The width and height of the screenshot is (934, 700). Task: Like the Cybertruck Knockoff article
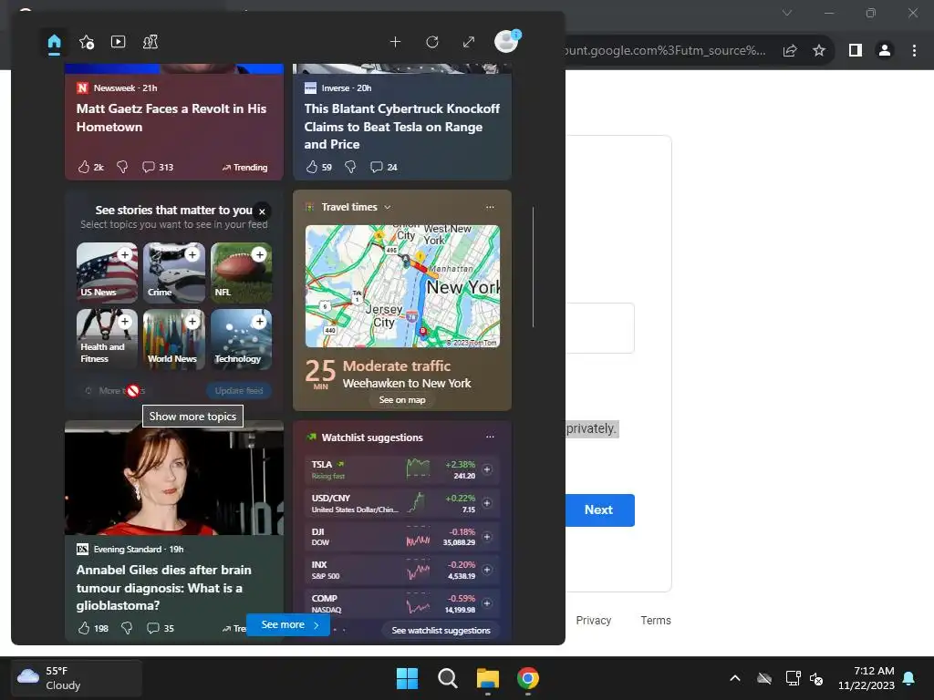(312, 168)
